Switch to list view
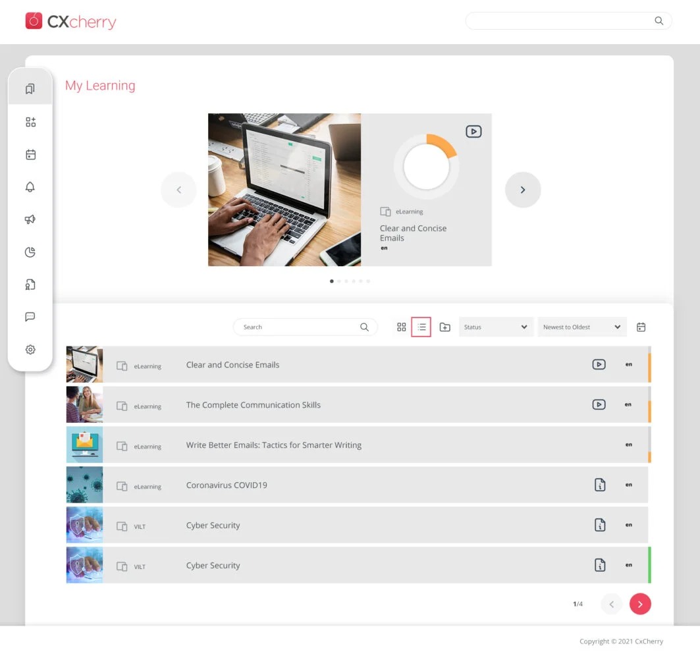700x658 pixels. point(421,327)
